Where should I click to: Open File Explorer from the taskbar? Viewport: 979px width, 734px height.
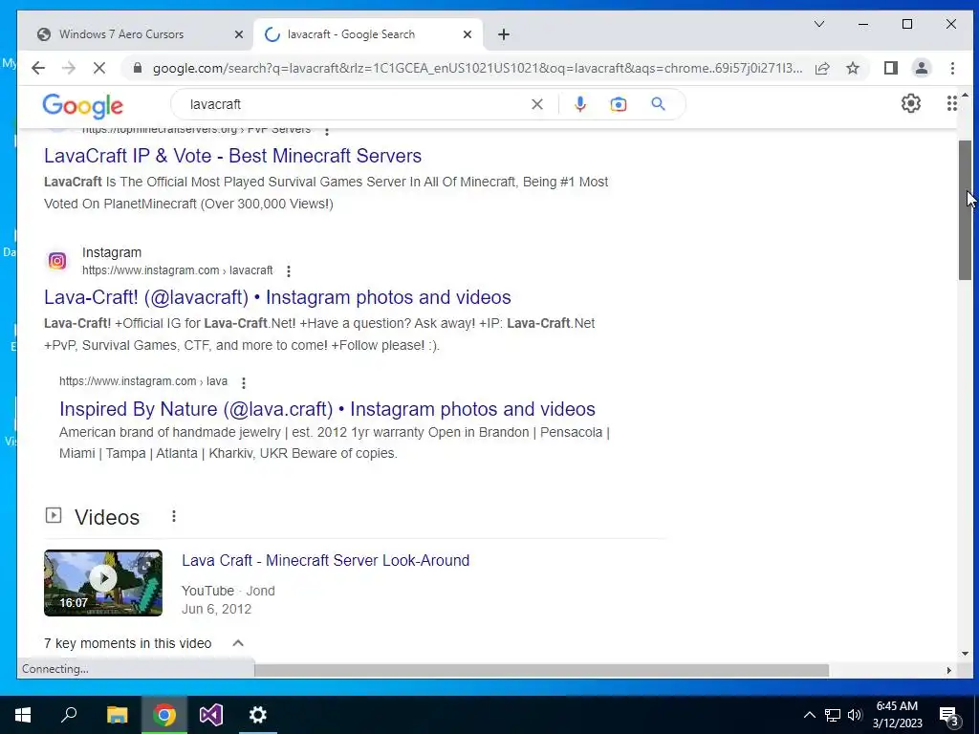point(117,715)
